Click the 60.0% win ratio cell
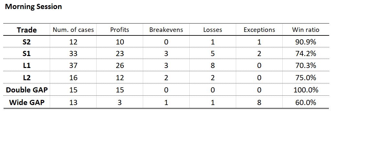This screenshot has height=144, width=367. [x=306, y=102]
